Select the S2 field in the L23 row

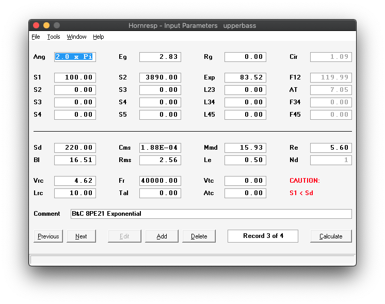pyautogui.click(x=75, y=90)
